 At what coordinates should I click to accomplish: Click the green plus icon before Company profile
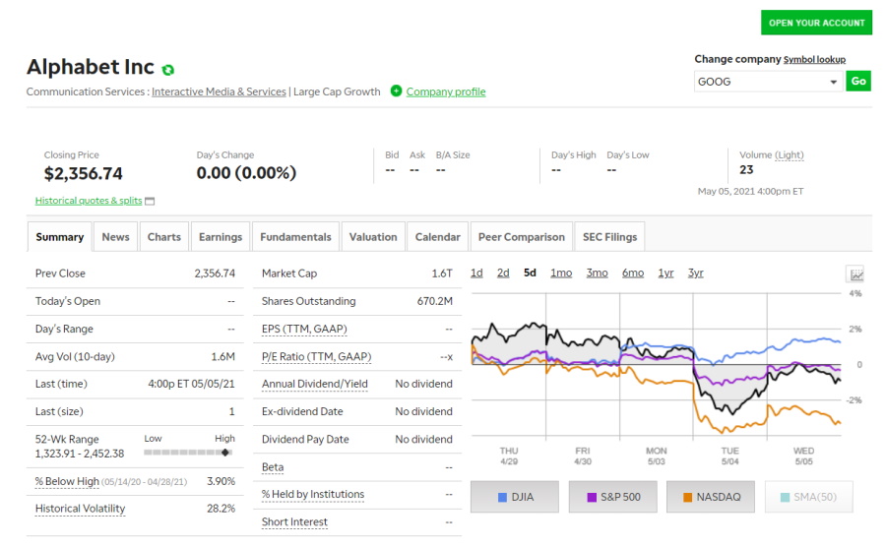tap(396, 91)
